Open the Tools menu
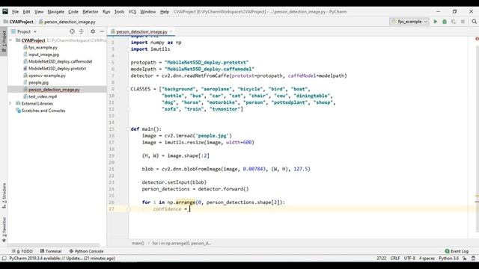 119,12
